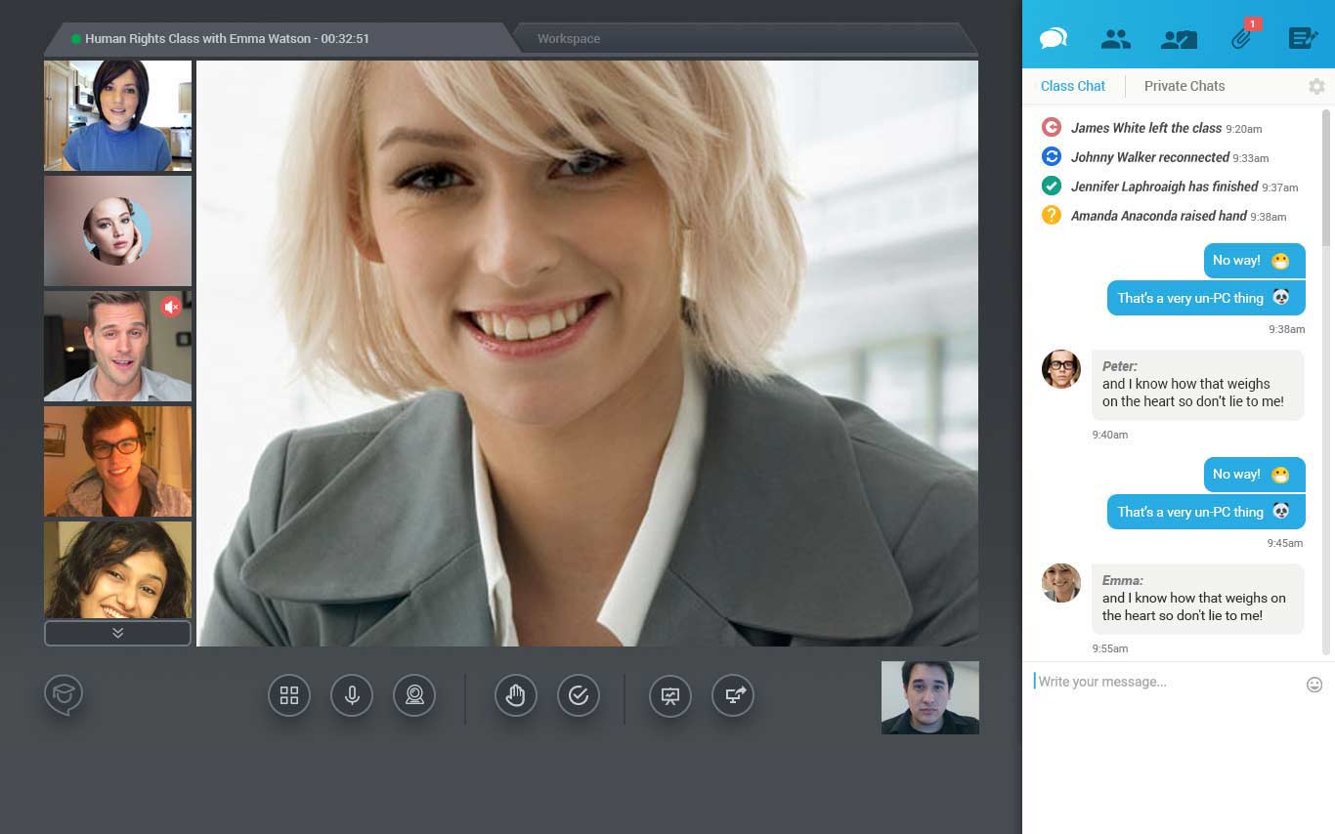
Task: Click the Write your message input field
Action: (x=1163, y=682)
